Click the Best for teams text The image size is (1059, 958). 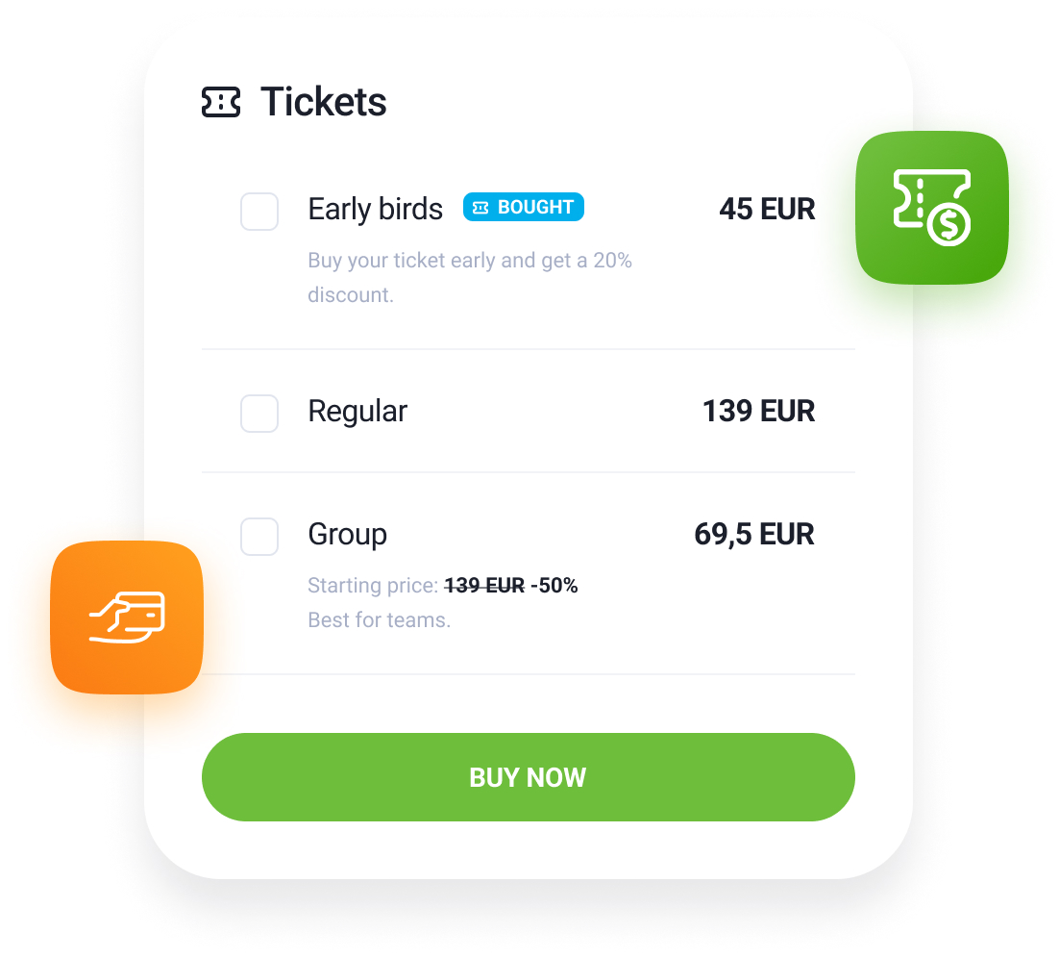pos(379,620)
